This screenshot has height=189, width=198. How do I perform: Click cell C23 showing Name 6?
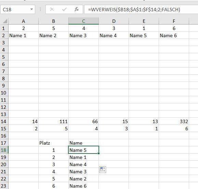pos(83,186)
